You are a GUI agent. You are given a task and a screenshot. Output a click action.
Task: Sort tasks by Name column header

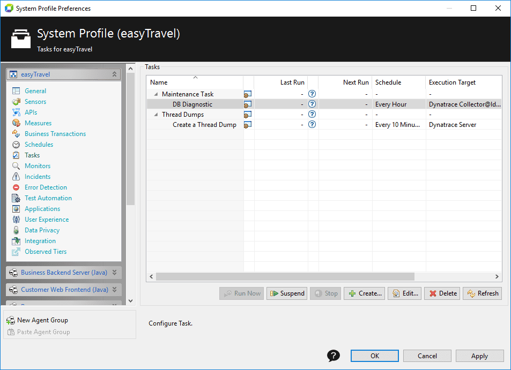tap(195, 82)
